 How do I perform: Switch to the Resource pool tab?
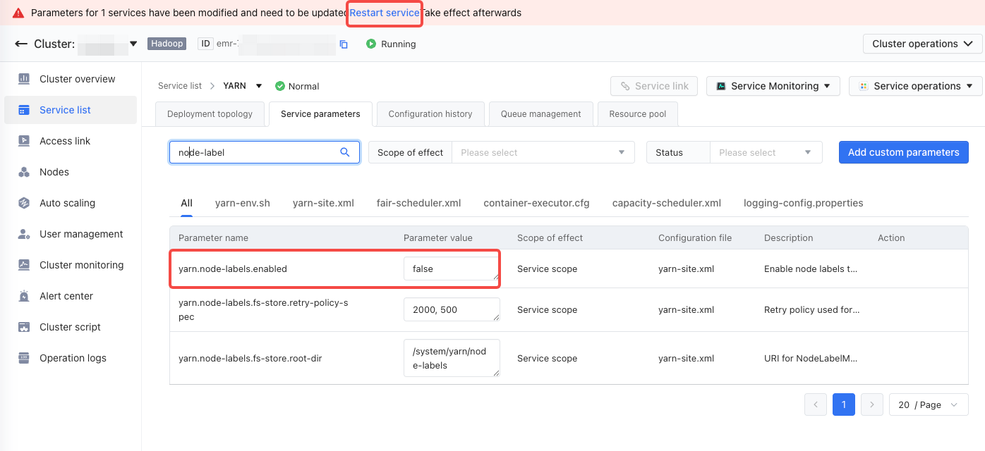(638, 114)
